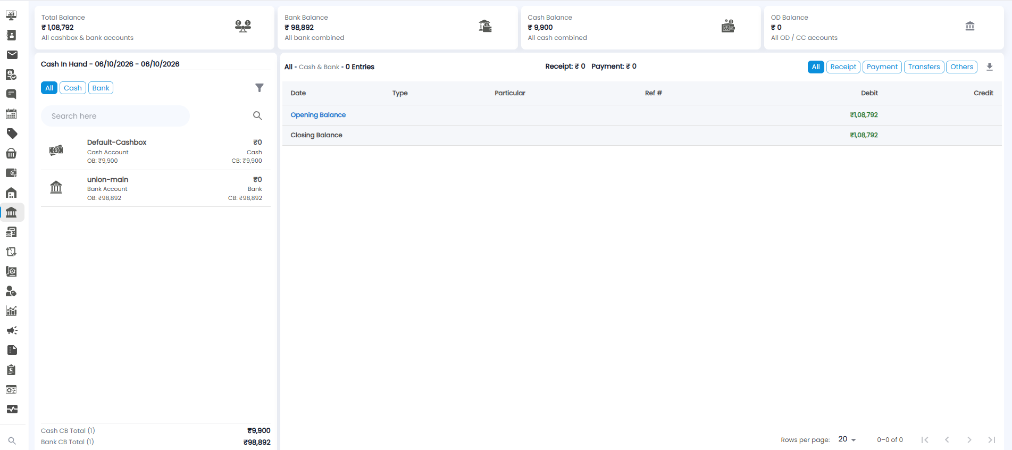Filter entries by Payment
This screenshot has width=1012, height=450.
click(882, 67)
